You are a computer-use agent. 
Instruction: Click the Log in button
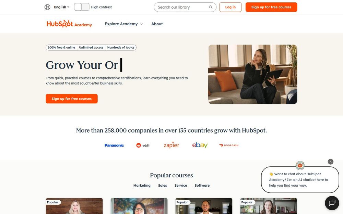pyautogui.click(x=230, y=7)
